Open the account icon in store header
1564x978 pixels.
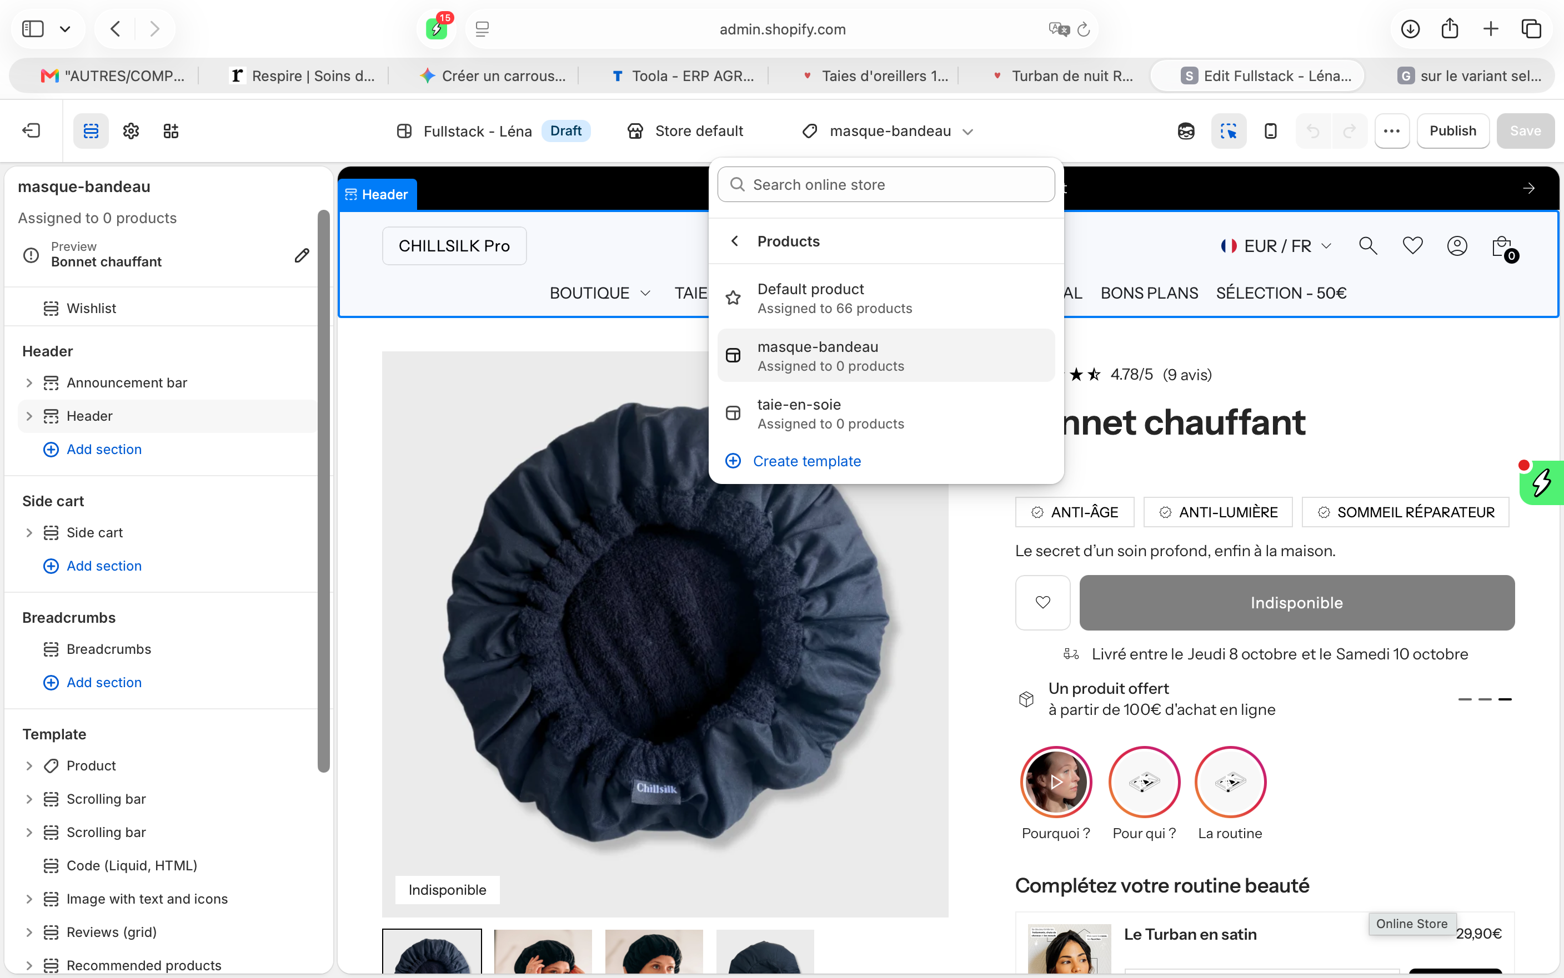1457,246
